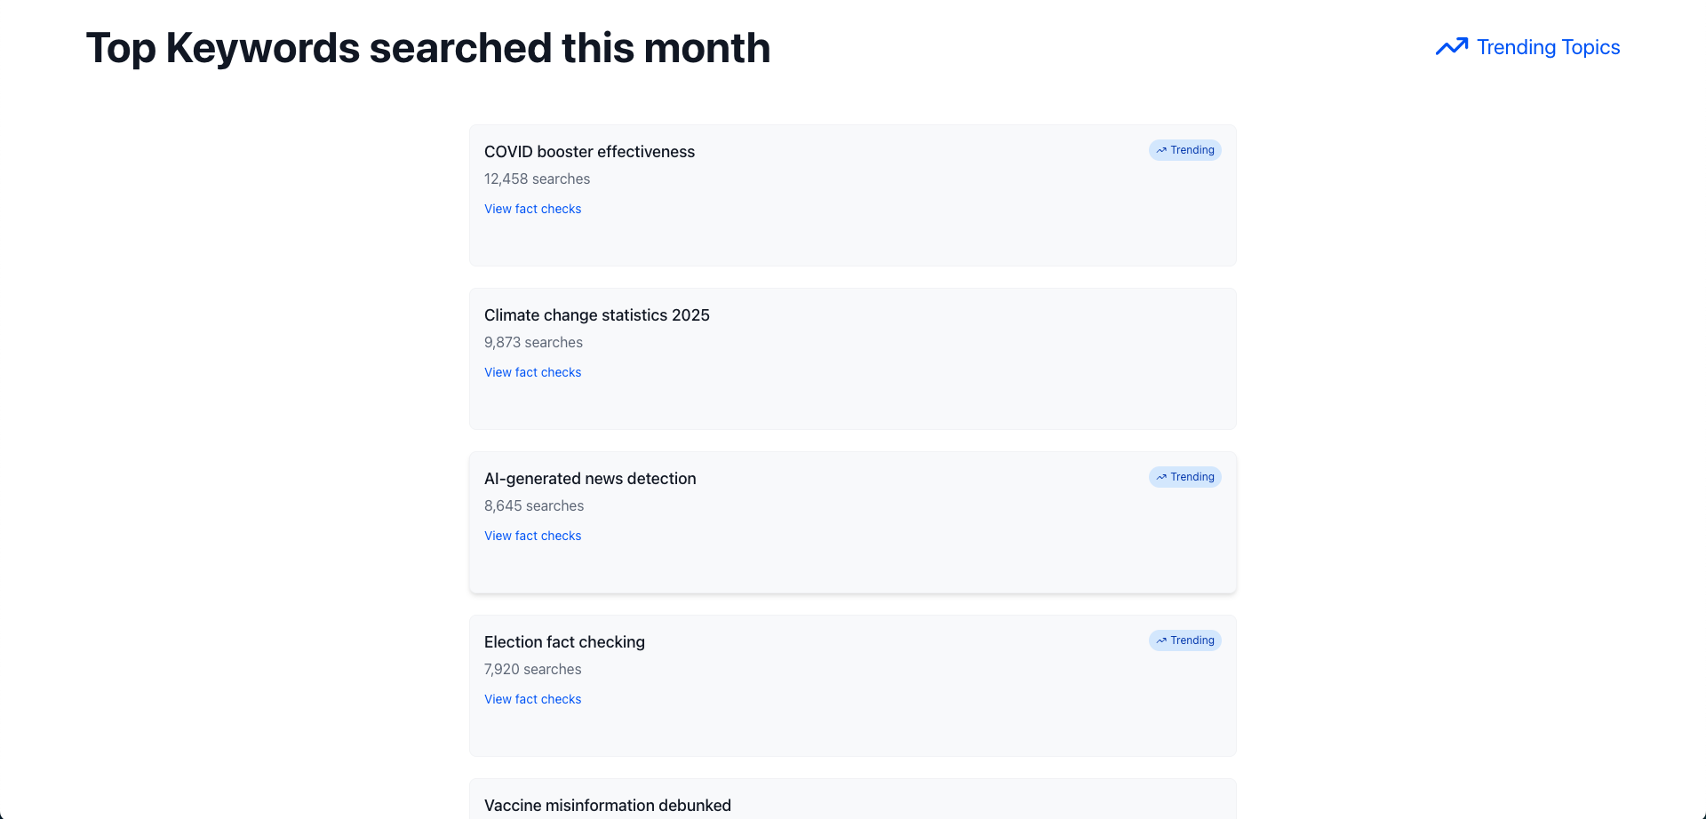Image resolution: width=1706 pixels, height=819 pixels.
Task: Click Trending label text on COVID booster card
Action: coord(1192,150)
